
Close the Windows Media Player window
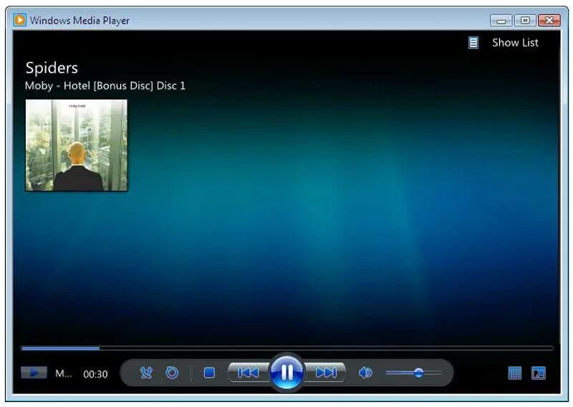549,20
